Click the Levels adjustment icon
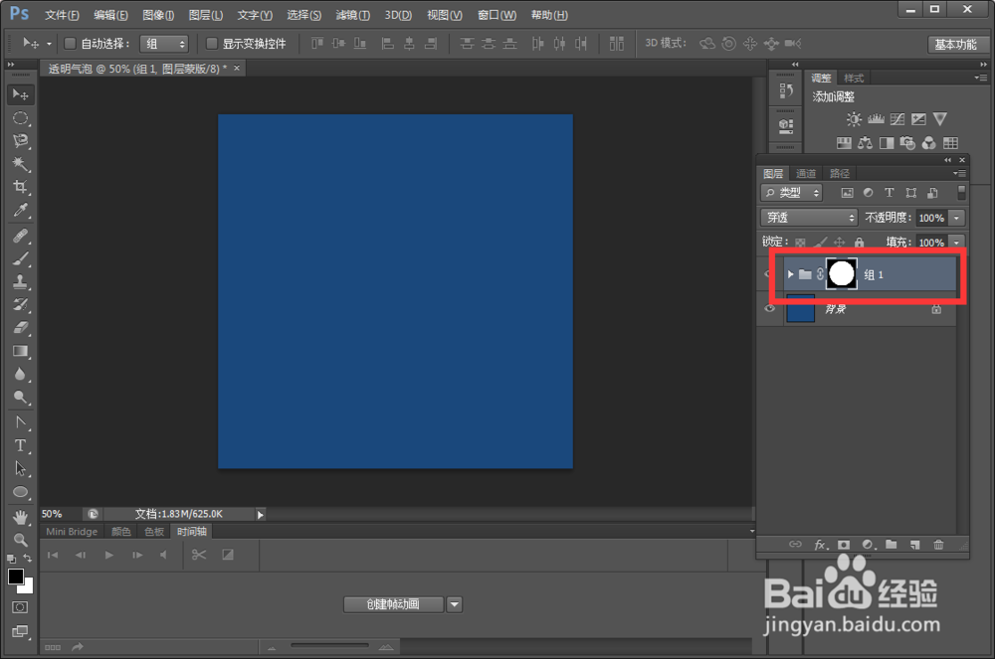This screenshot has height=659, width=995. point(877,119)
